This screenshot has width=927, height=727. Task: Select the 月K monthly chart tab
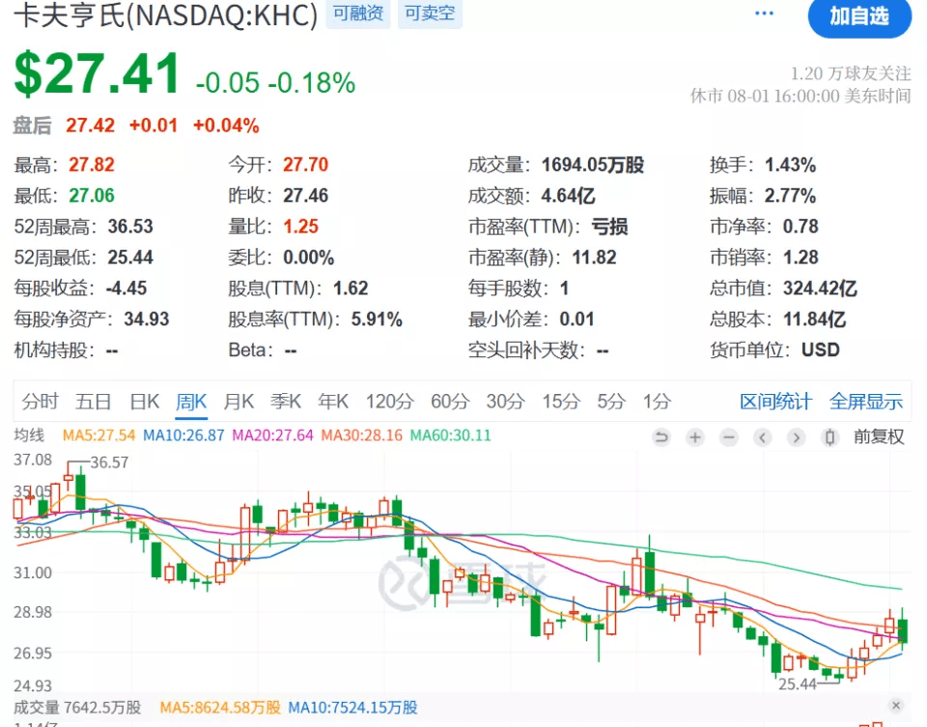pos(239,402)
